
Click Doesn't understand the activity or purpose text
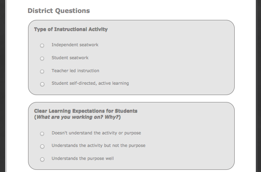[96, 133]
